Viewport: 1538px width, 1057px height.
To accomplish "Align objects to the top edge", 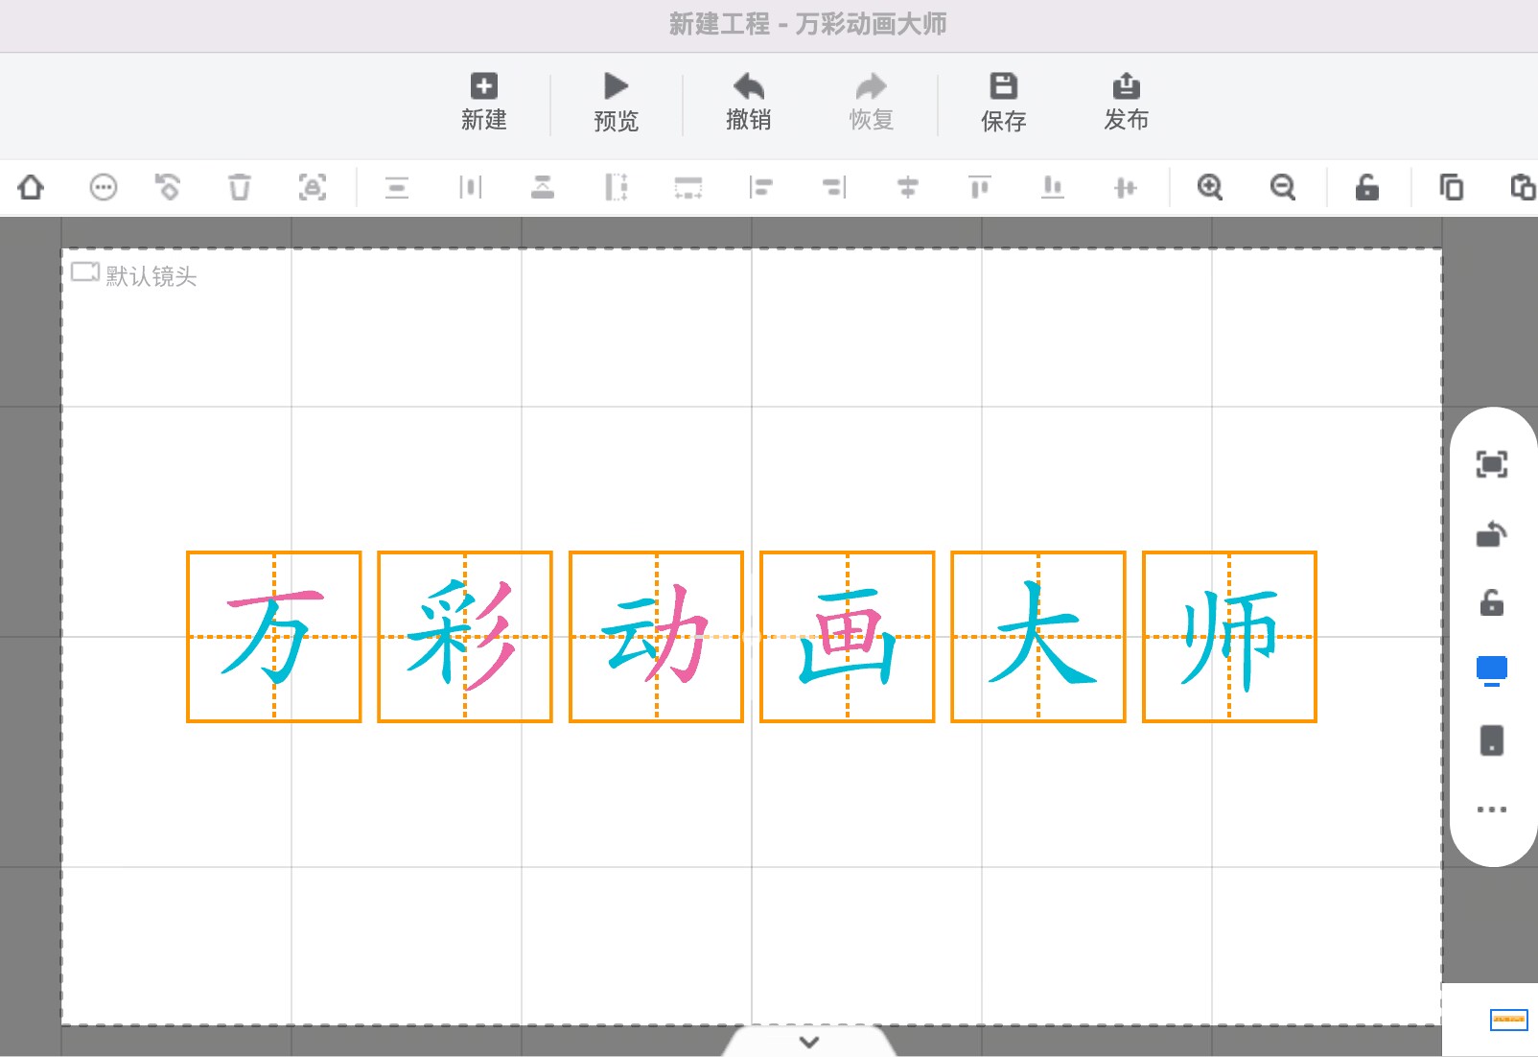I will click(x=980, y=187).
